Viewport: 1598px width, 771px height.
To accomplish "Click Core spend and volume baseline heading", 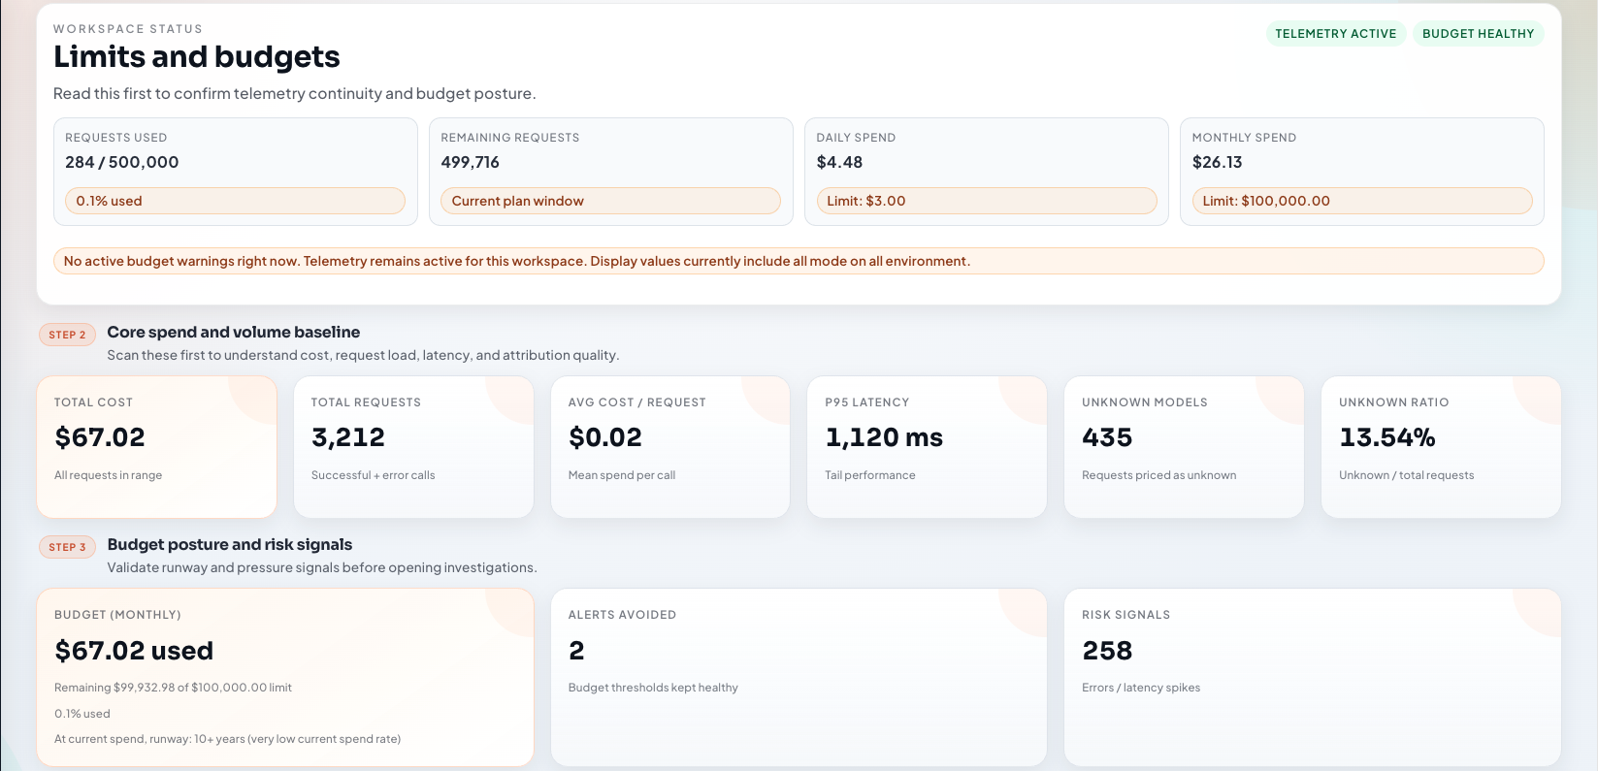I will [234, 332].
